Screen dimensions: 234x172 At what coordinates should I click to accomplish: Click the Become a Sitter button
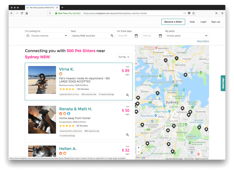coord(173,22)
